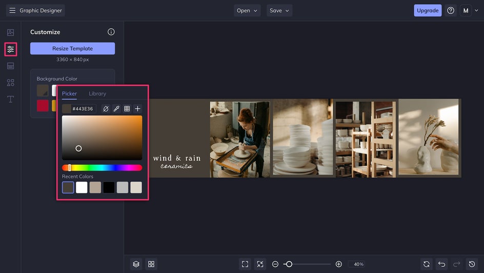The height and width of the screenshot is (273, 484).
Task: Select the gray recent color swatch
Action: click(122, 187)
